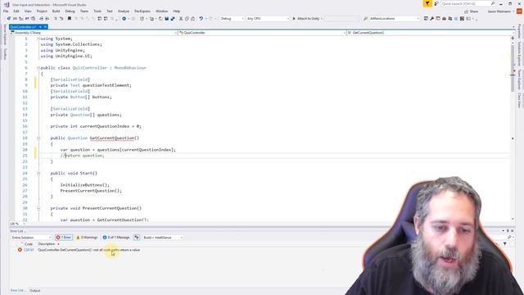Click the Share button

click(472, 11)
